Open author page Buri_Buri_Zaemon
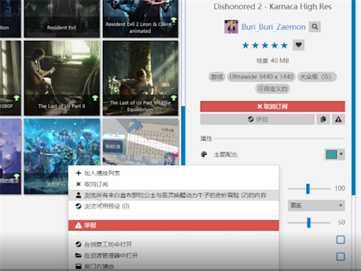Image resolution: width=361 pixels, height=271 pixels. pyautogui.click(x=274, y=27)
